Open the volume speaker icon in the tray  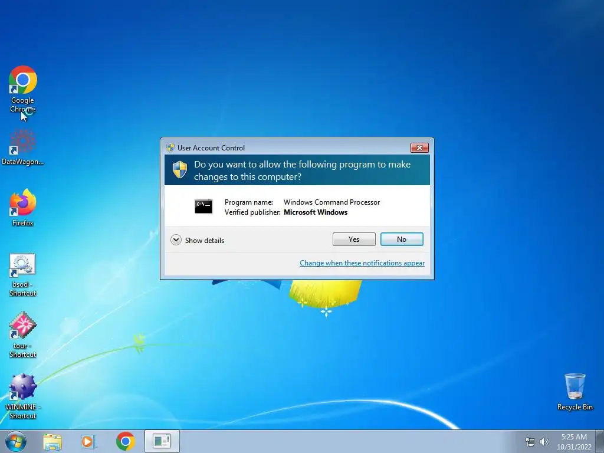tap(544, 442)
